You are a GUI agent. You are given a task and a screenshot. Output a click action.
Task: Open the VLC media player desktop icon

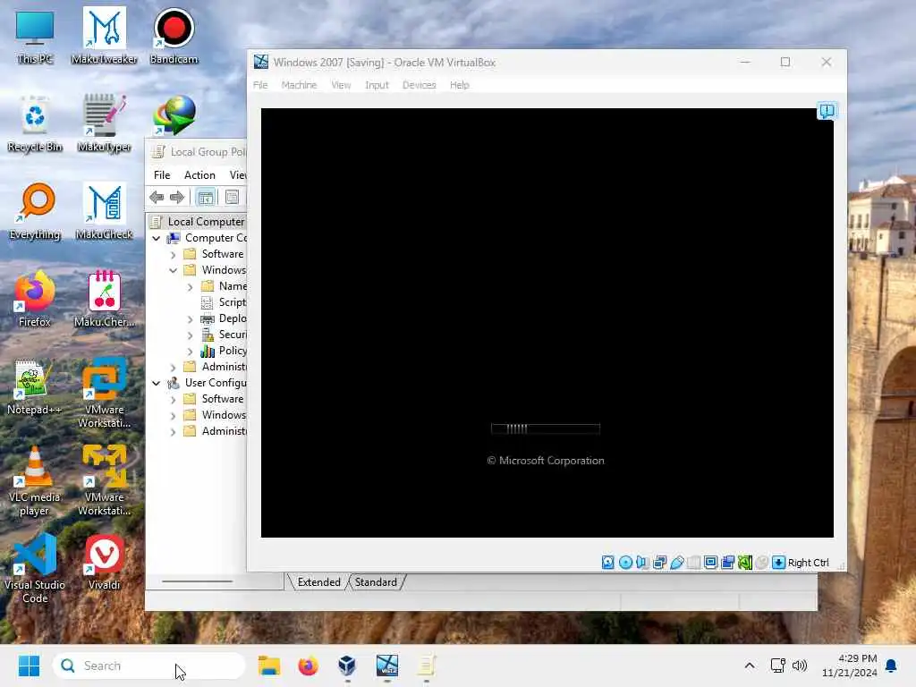click(x=35, y=480)
